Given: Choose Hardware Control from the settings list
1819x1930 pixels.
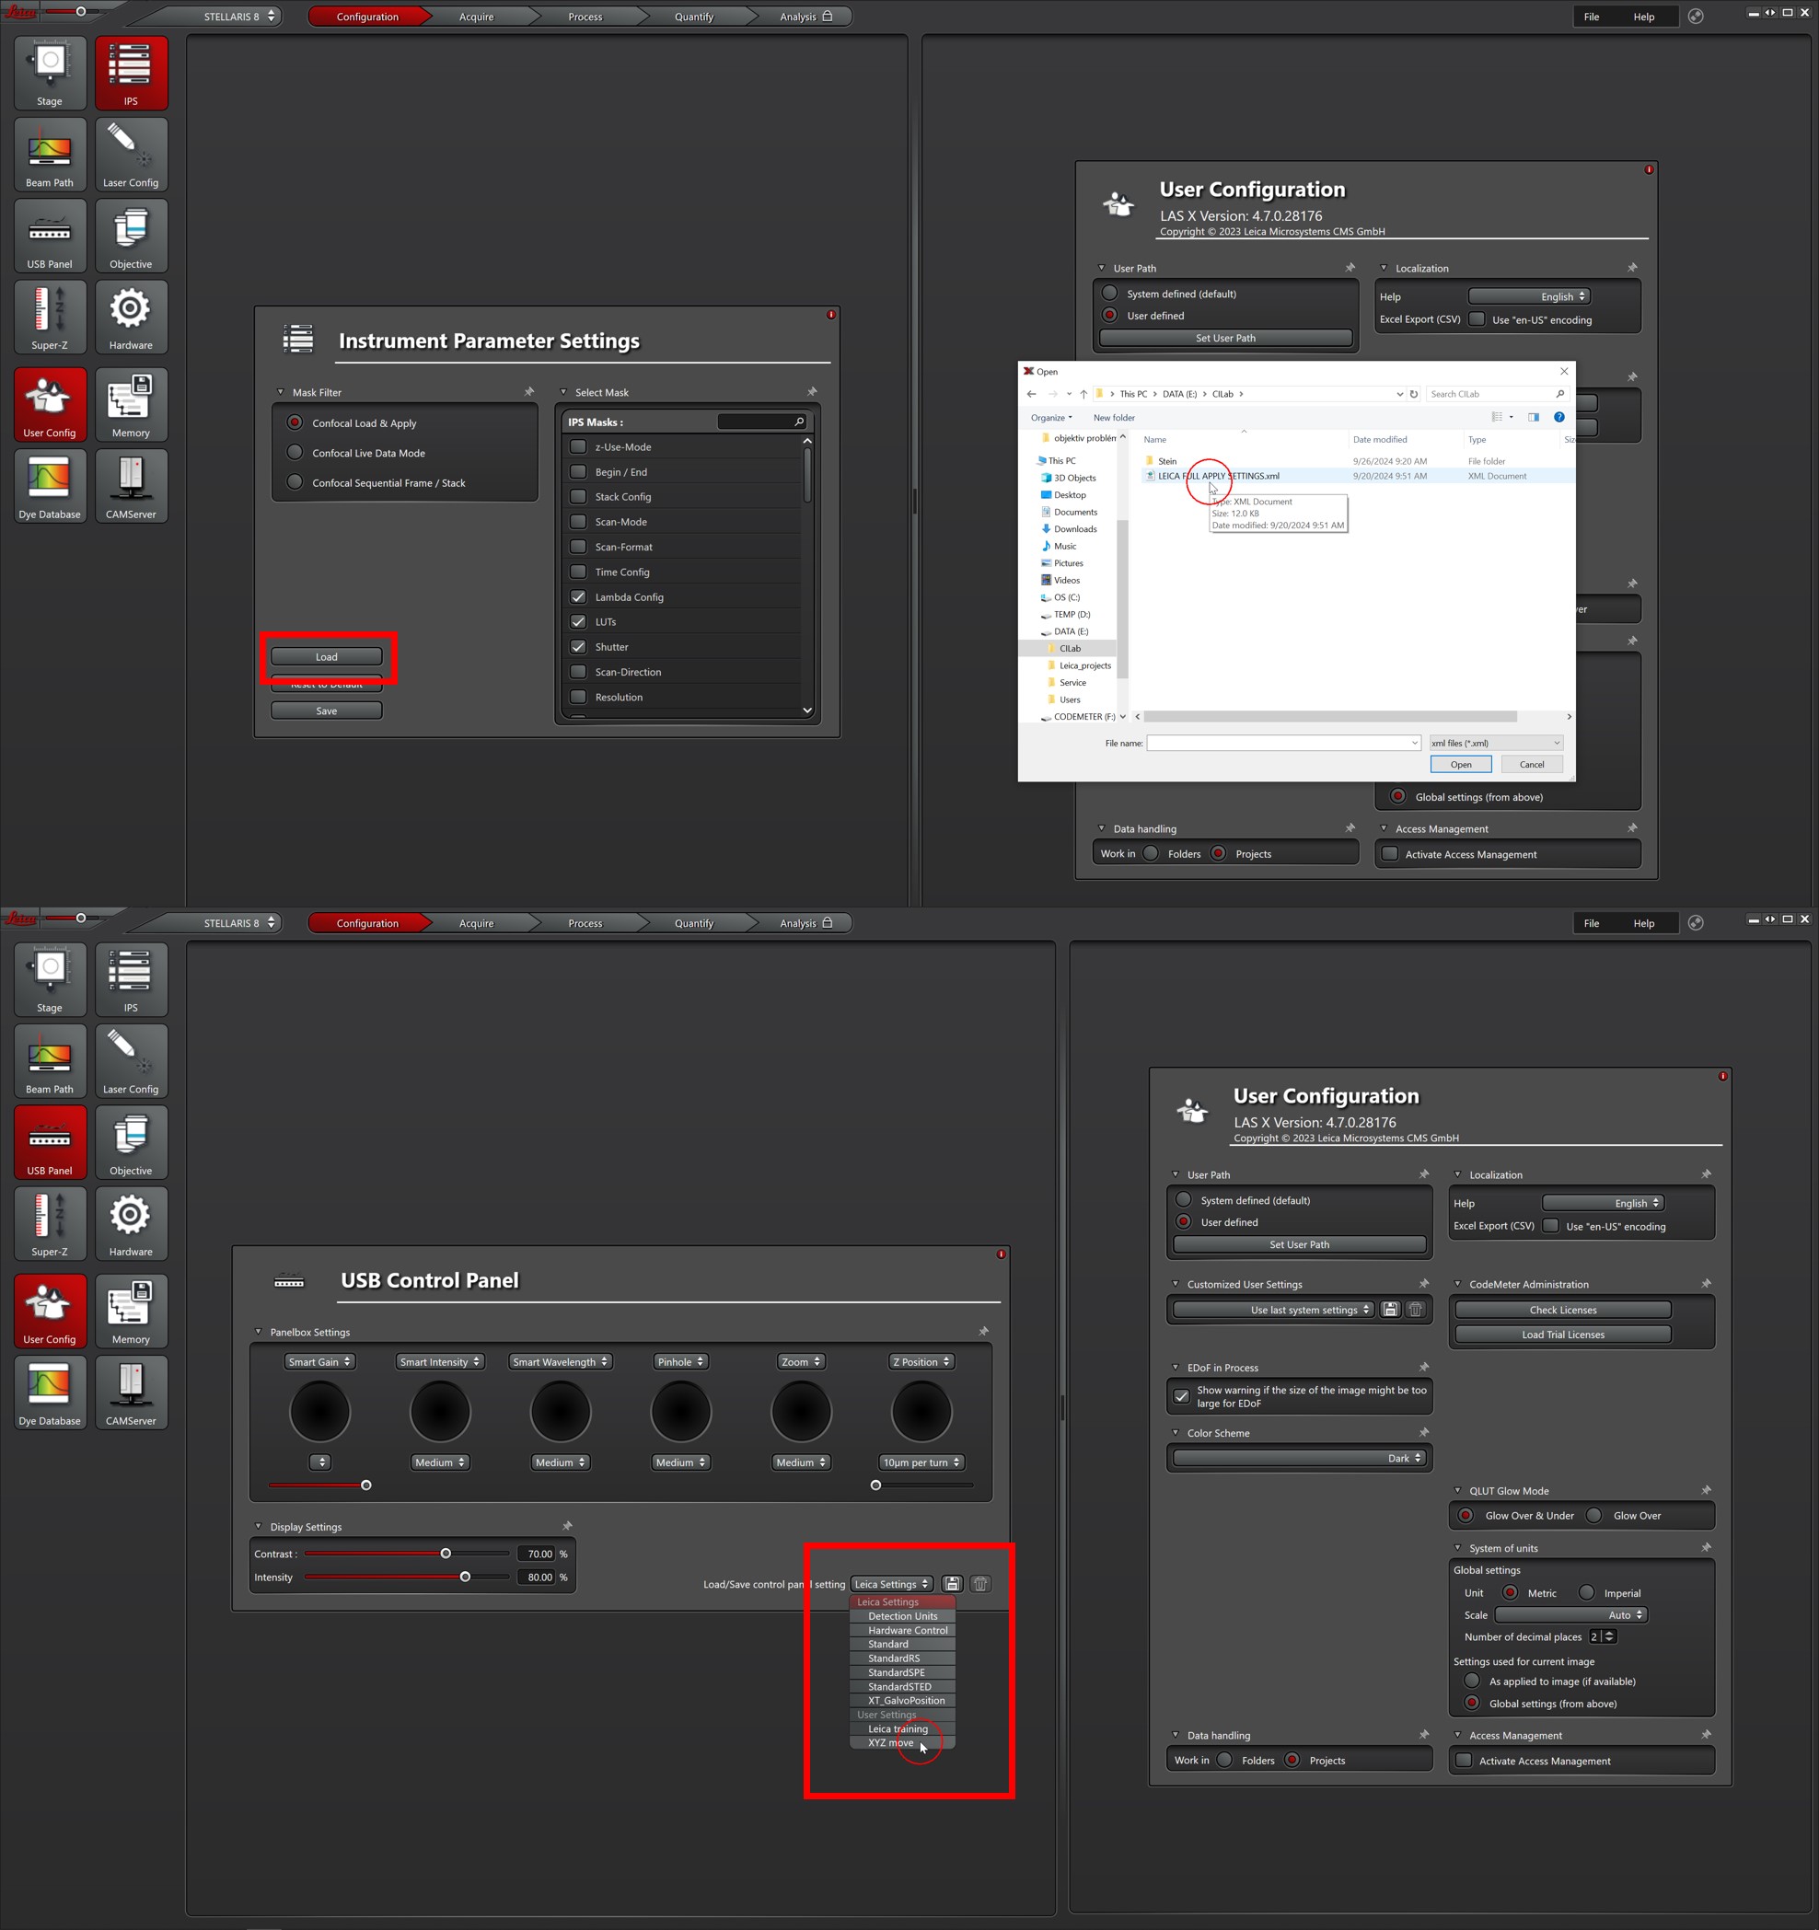Looking at the screenshot, I should pyautogui.click(x=902, y=1630).
